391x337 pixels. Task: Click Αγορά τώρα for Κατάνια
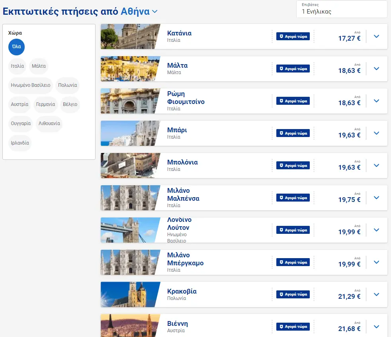[293, 36]
